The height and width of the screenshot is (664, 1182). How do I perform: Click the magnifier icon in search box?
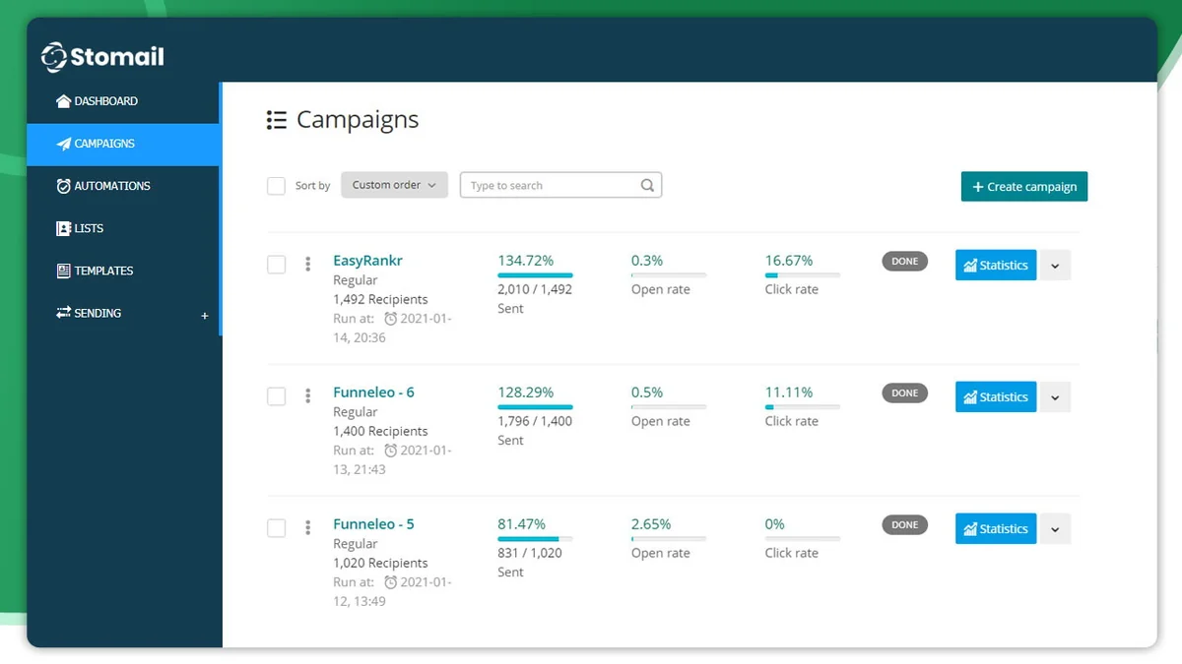[x=647, y=185]
